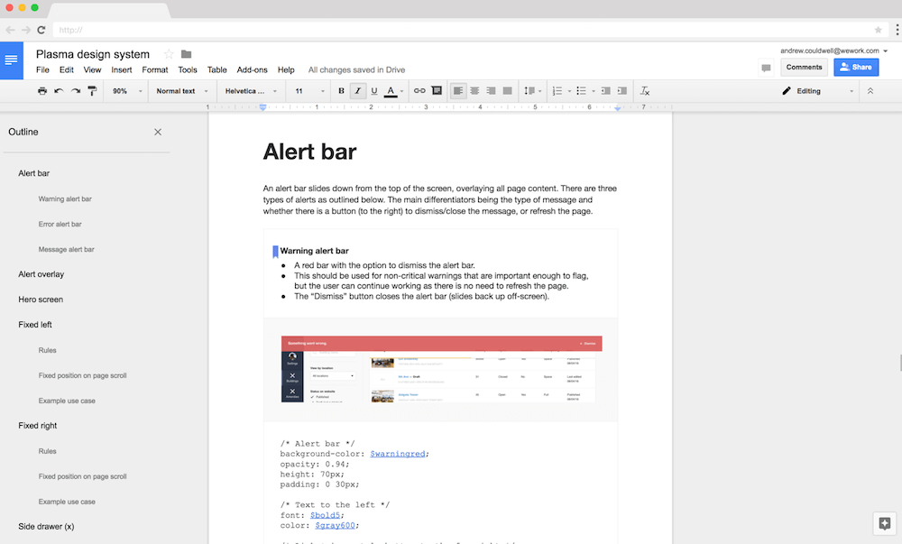Open the Add-ons menu
902x544 pixels.
click(x=252, y=69)
